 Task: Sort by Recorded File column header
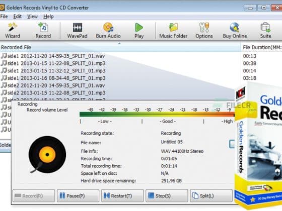click(120, 47)
